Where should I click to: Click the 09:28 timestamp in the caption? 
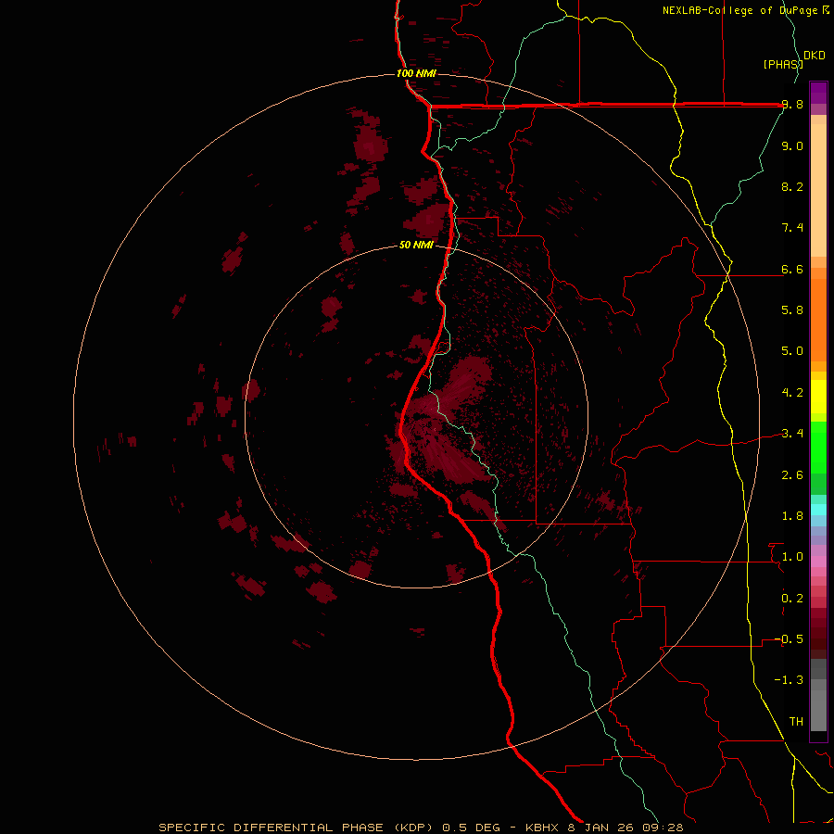[664, 828]
